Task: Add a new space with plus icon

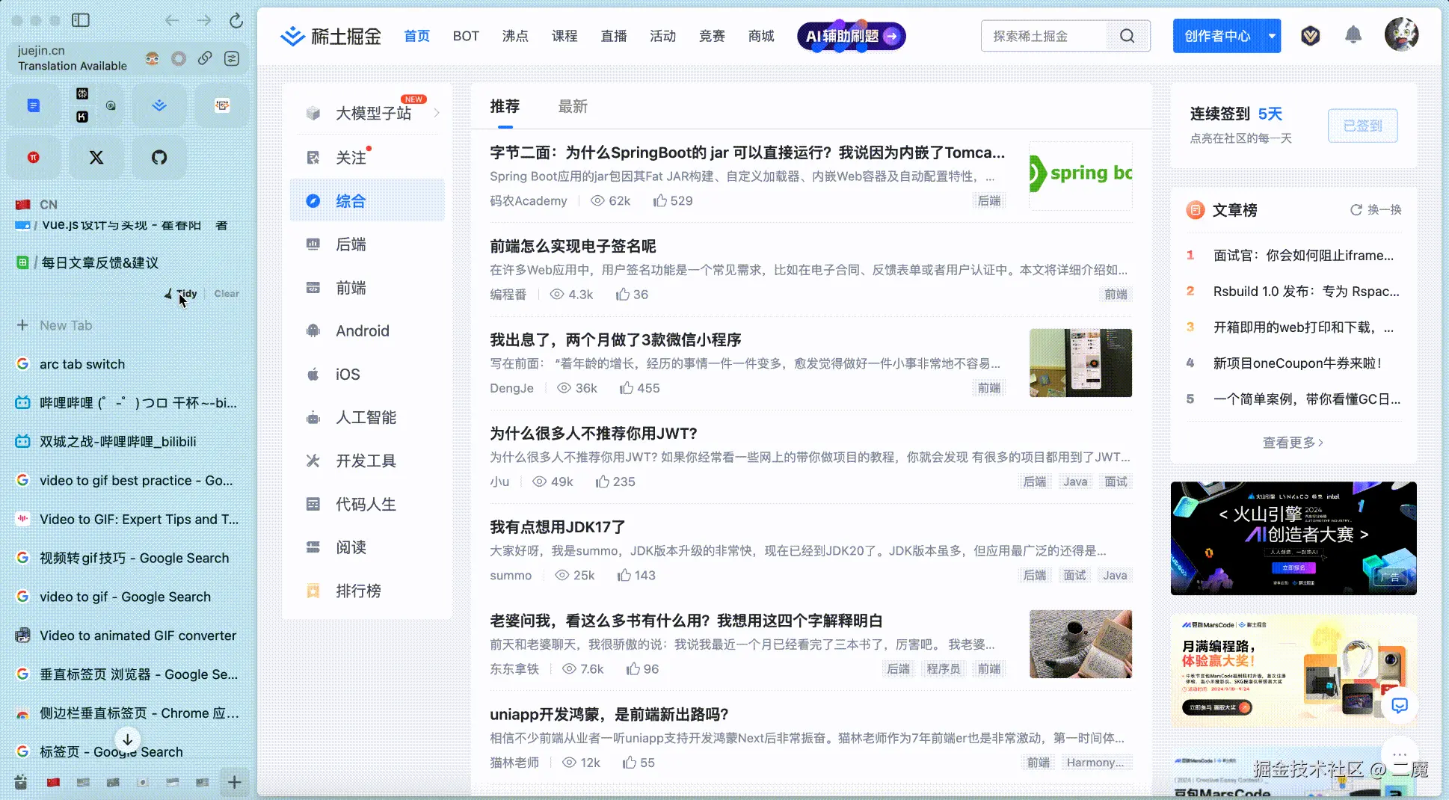Action: (x=234, y=782)
